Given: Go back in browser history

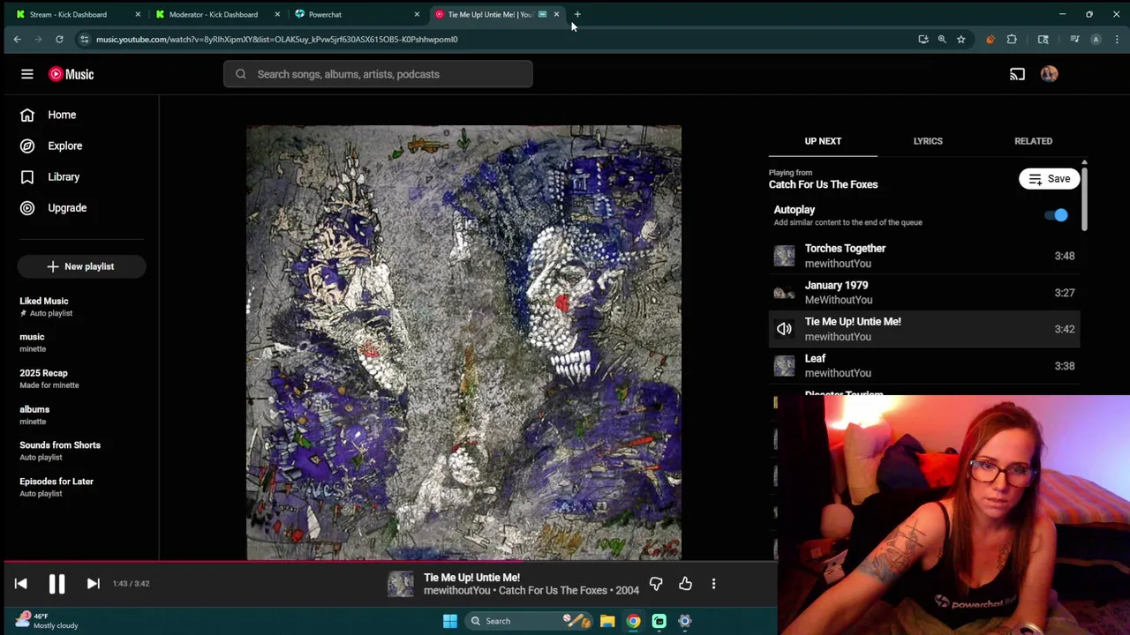Looking at the screenshot, I should point(17,39).
